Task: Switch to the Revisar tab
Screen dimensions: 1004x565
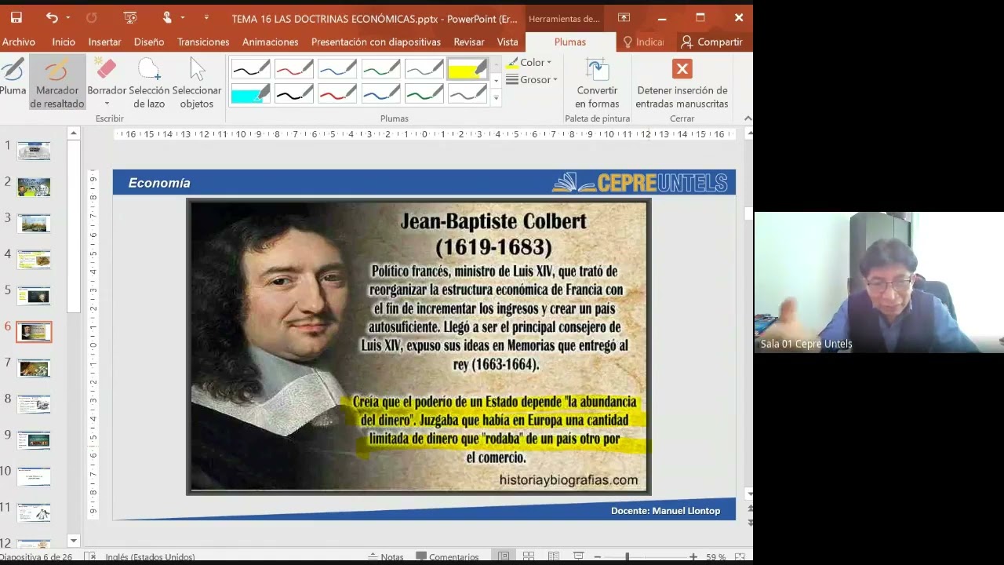Action: point(469,42)
